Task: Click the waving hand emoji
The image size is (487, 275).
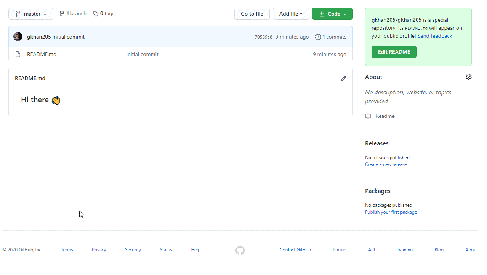Action: [56, 100]
